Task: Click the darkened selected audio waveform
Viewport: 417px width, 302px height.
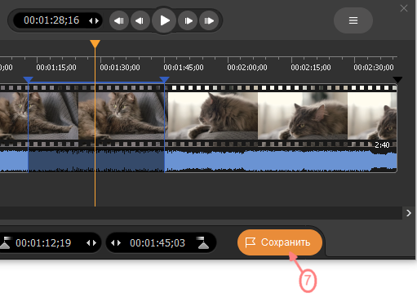Action: (96, 161)
